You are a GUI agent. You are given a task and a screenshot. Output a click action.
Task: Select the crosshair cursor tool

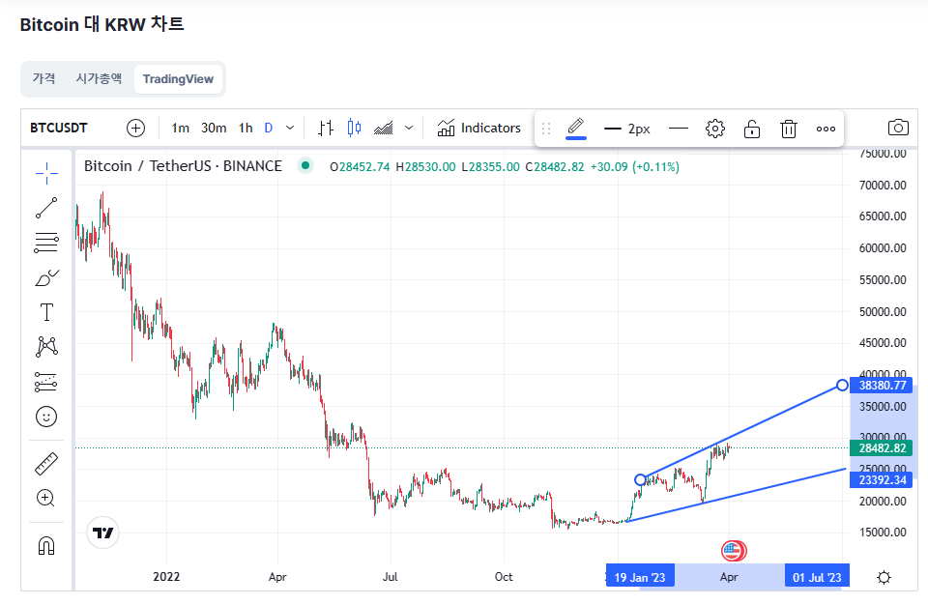(46, 173)
